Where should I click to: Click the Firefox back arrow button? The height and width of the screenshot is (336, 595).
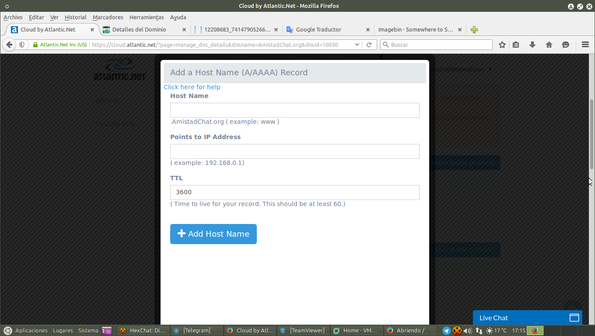[9, 45]
